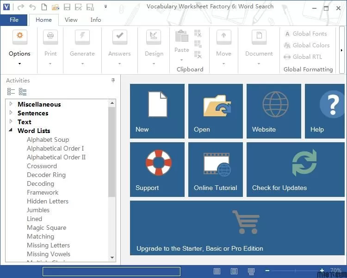The height and width of the screenshot is (278, 347).
Task: Click Check for Updates tile
Action: 295,169
